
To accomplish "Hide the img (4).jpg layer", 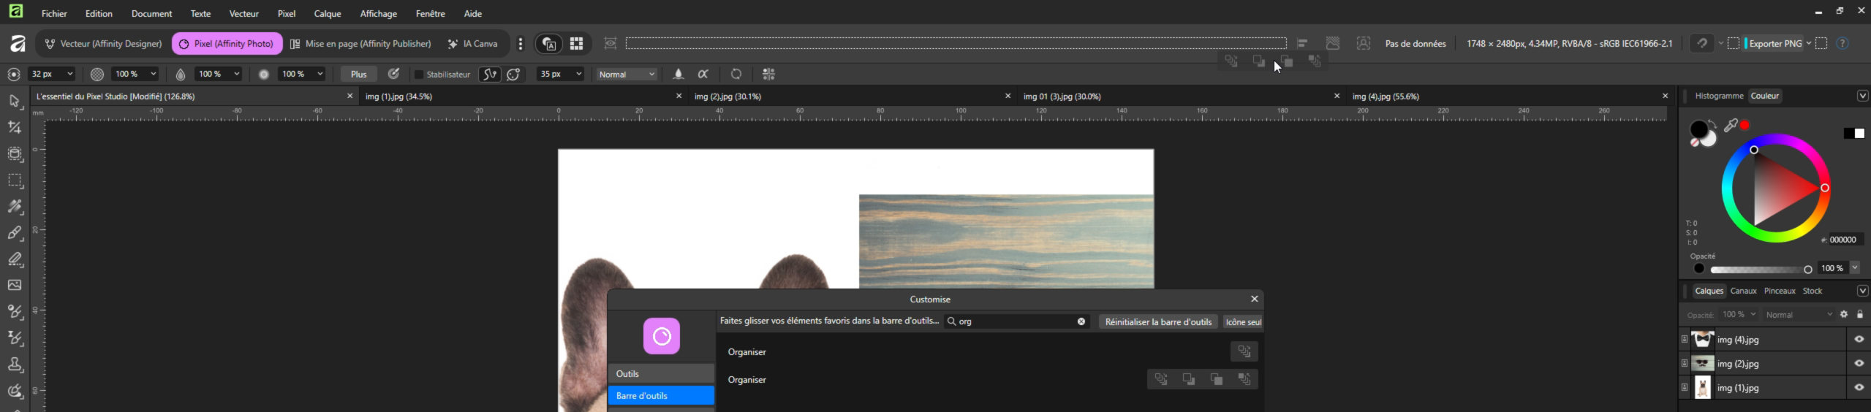I will click(x=1859, y=340).
